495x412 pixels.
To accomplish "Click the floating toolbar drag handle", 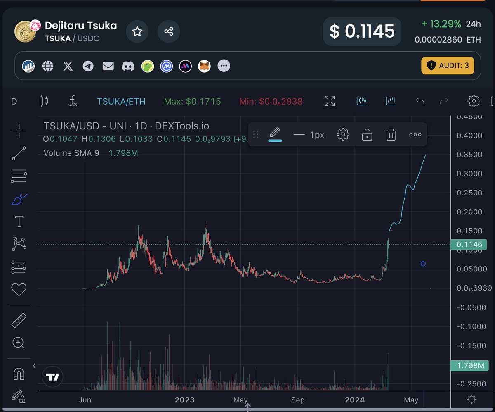I will 256,134.
